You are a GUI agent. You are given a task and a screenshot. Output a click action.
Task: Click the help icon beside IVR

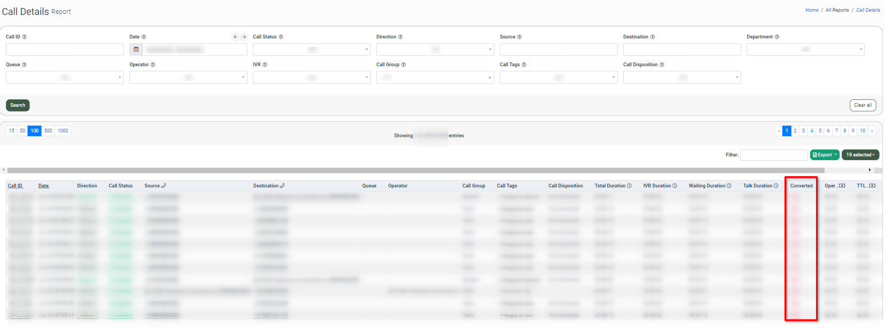[265, 65]
